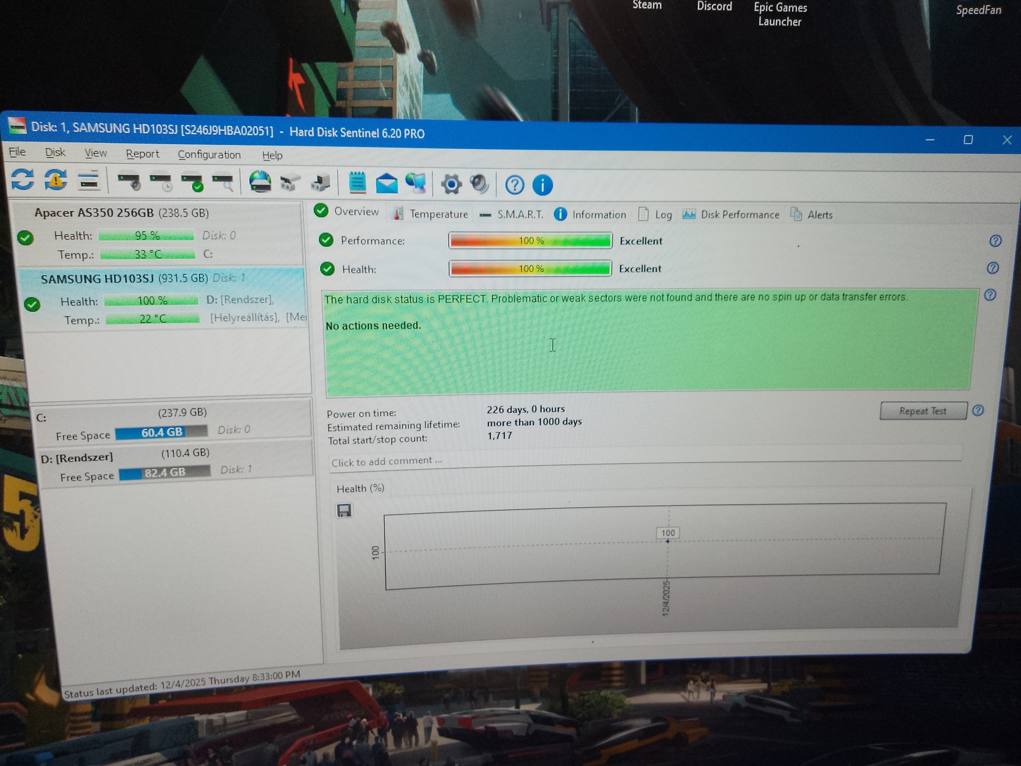Click the 'Status last updated' status bar text
1021x766 pixels.
click(x=182, y=684)
